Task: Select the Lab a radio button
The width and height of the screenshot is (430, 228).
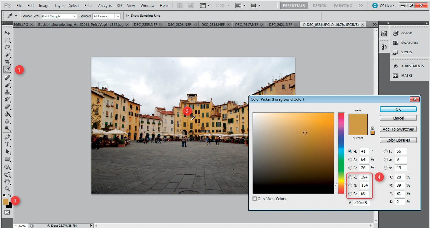Action: coord(386,160)
